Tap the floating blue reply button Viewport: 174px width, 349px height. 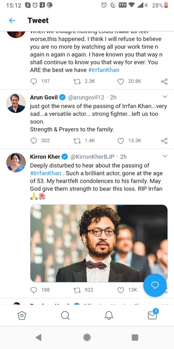click(x=155, y=285)
